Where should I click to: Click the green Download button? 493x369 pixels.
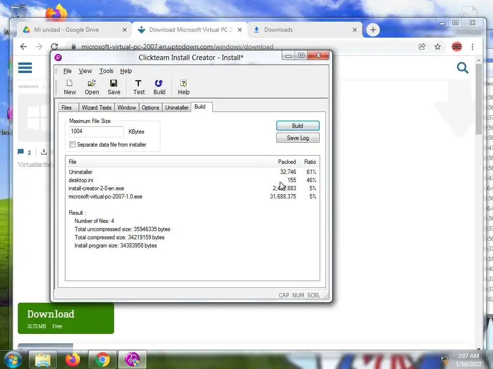65,318
